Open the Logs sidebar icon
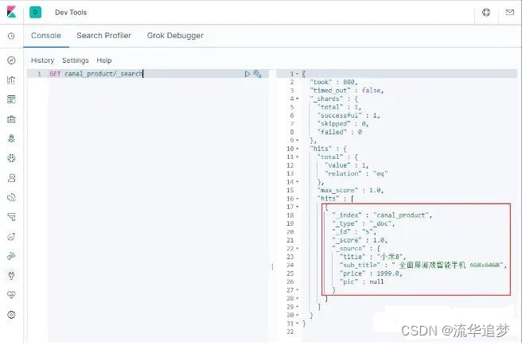 tap(11, 197)
